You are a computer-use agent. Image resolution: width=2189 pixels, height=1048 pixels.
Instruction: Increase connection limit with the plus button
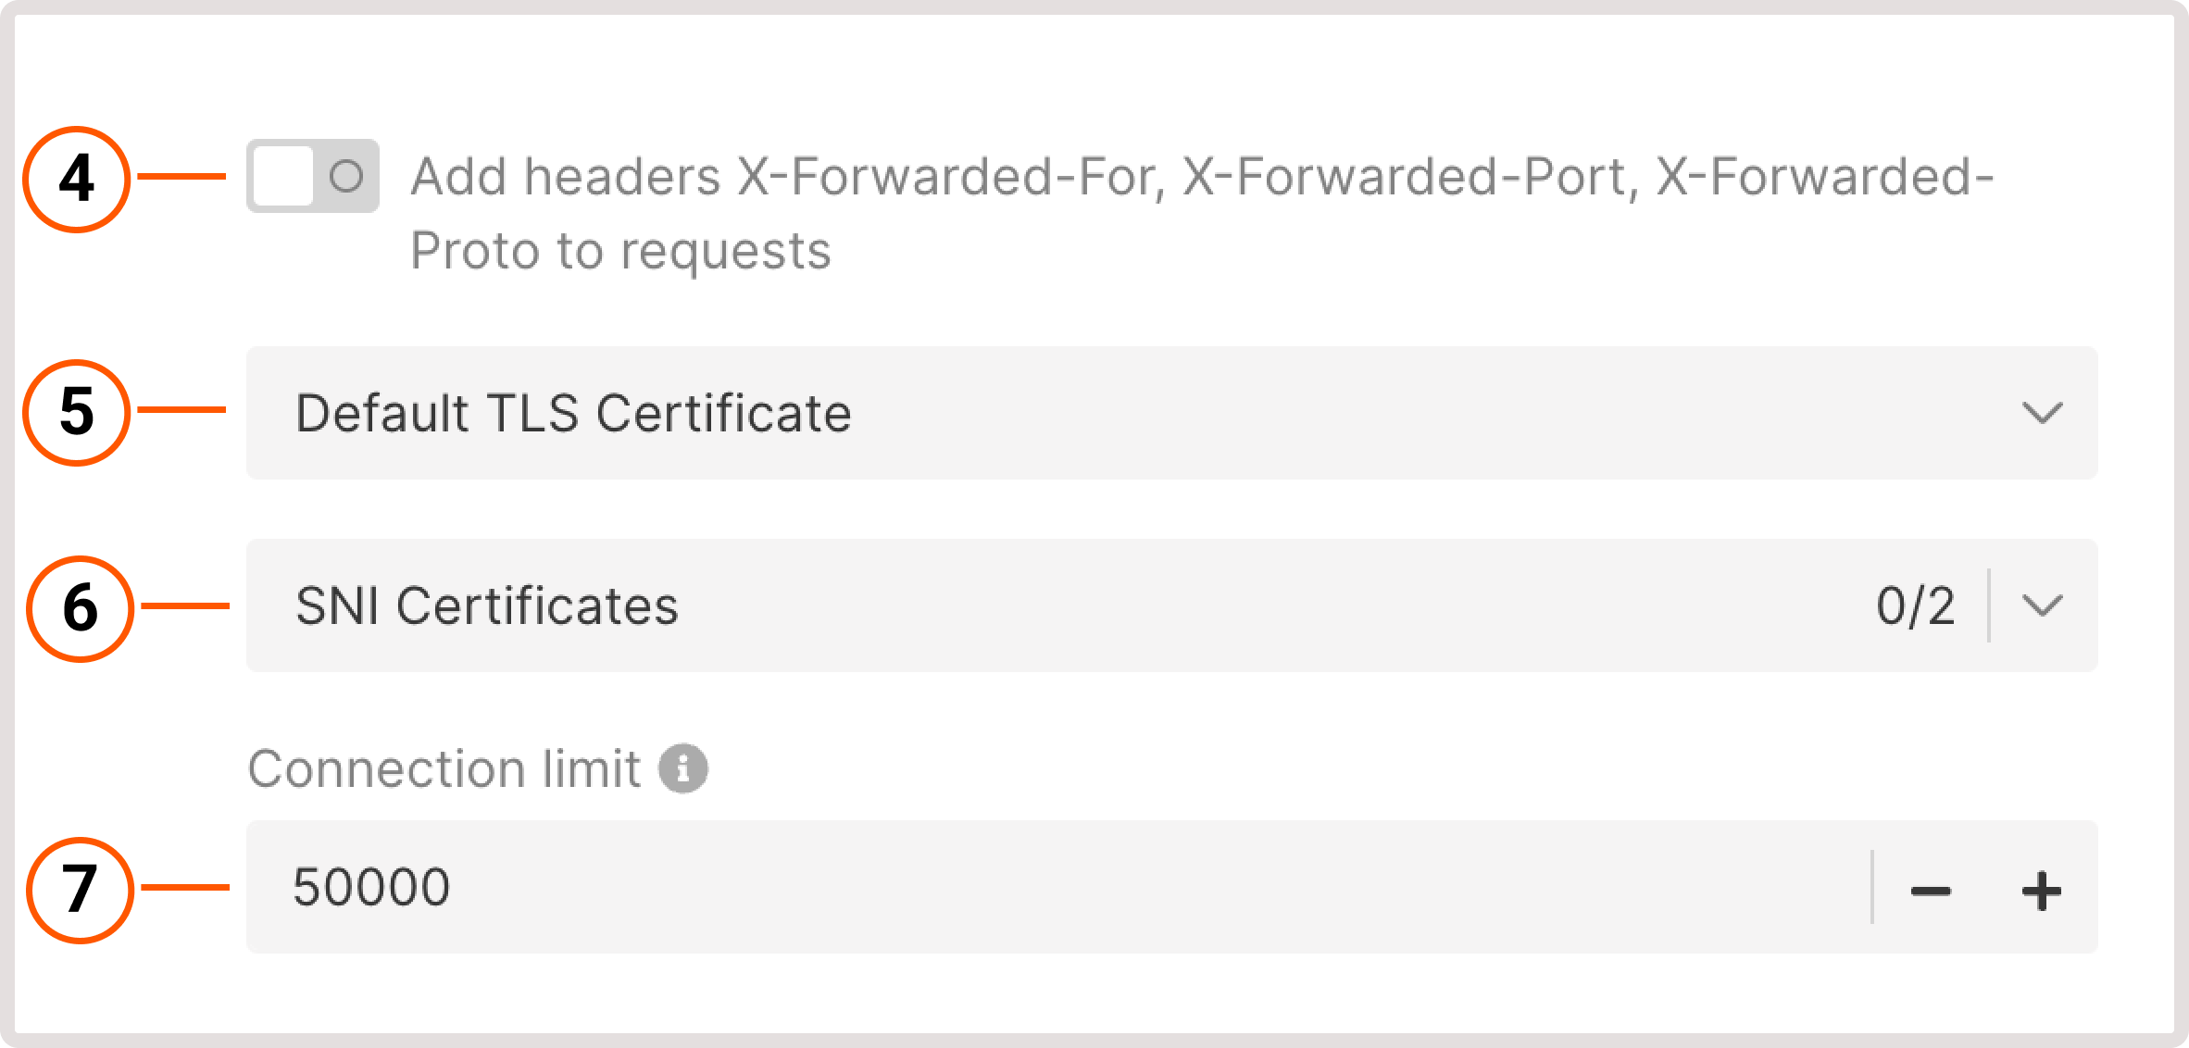click(2042, 891)
